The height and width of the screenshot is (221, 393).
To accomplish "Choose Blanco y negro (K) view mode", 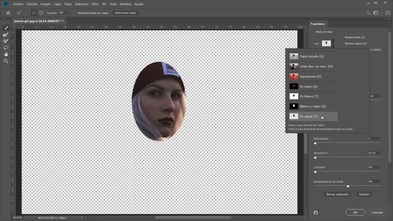I will [x=313, y=106].
